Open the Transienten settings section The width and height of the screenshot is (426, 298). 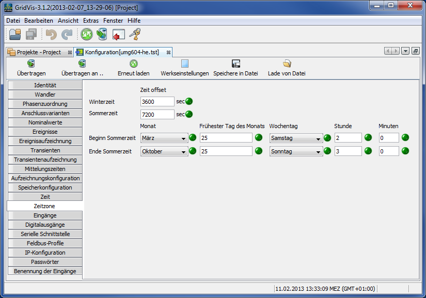click(x=45, y=150)
